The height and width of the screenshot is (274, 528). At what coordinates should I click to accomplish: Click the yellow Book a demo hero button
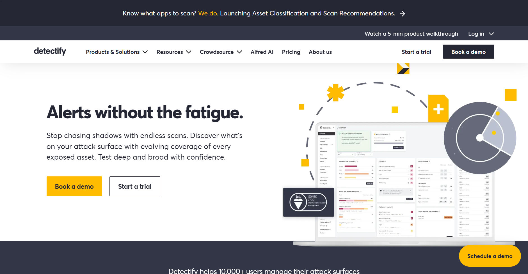(74, 186)
